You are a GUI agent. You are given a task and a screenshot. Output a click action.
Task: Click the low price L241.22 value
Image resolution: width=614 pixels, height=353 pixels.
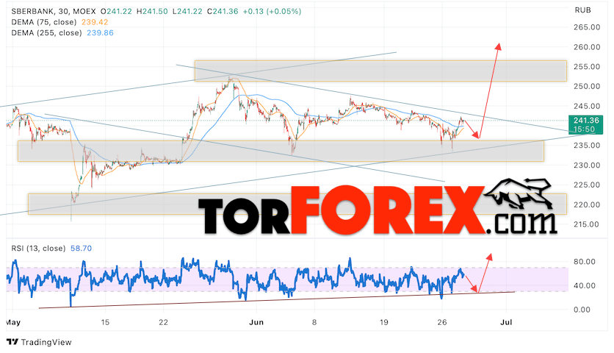(x=187, y=11)
